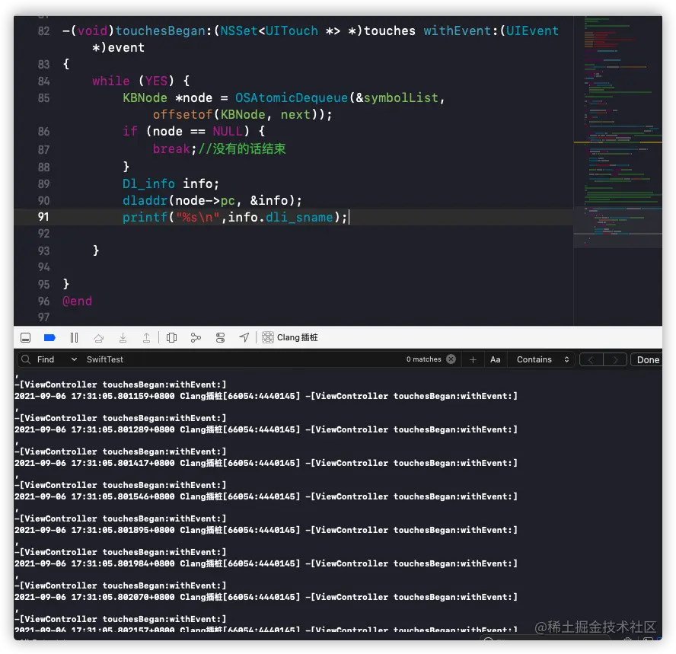This screenshot has height=654, width=676.
Task: Click Done to close the find bar
Action: click(x=648, y=359)
